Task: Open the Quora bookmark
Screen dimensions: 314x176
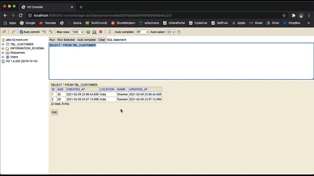Action: 75,23
